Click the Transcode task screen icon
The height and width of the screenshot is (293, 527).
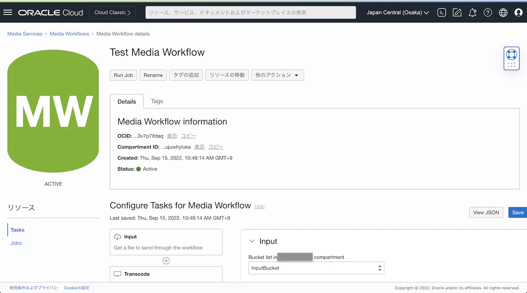[117, 274]
